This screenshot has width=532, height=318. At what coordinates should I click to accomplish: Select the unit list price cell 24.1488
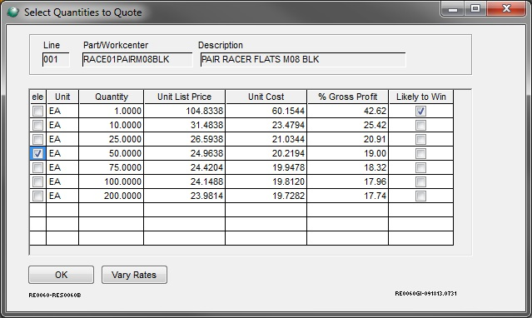pyautogui.click(x=184, y=181)
